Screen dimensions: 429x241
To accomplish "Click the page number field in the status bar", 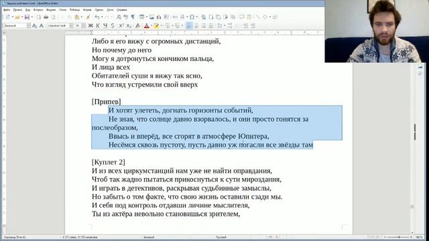I will (x=15, y=237).
